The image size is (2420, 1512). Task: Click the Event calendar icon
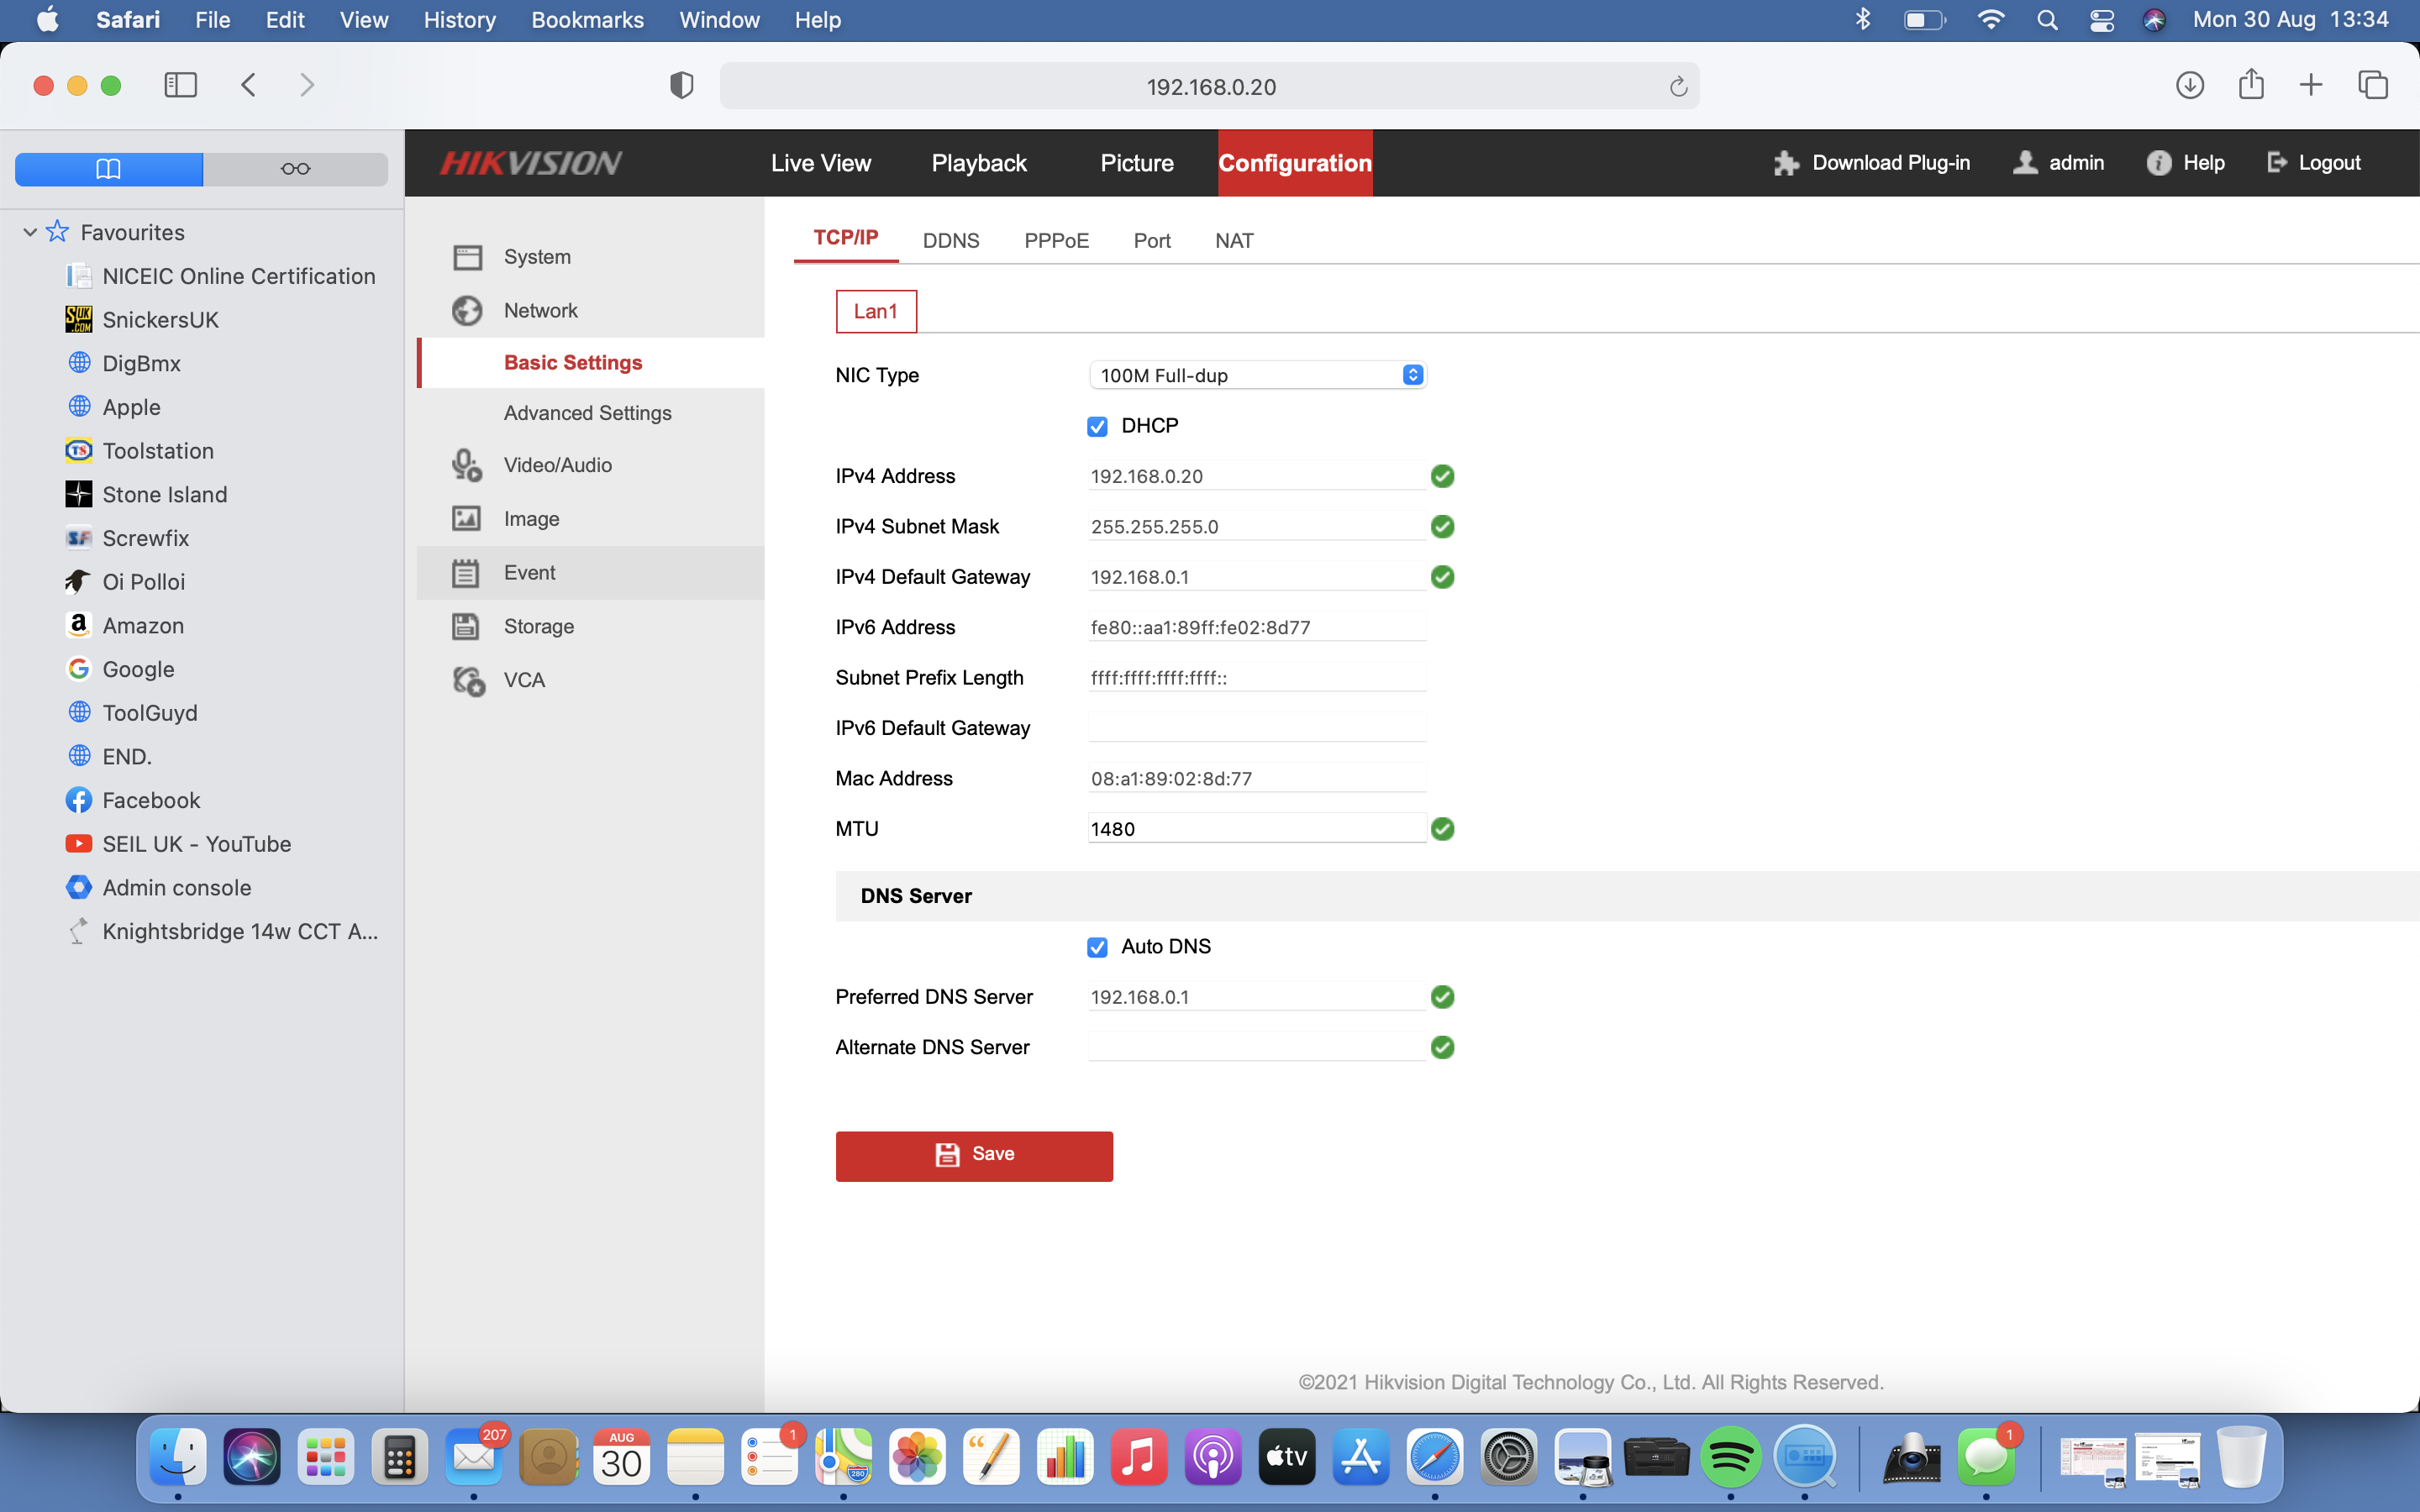tap(466, 572)
